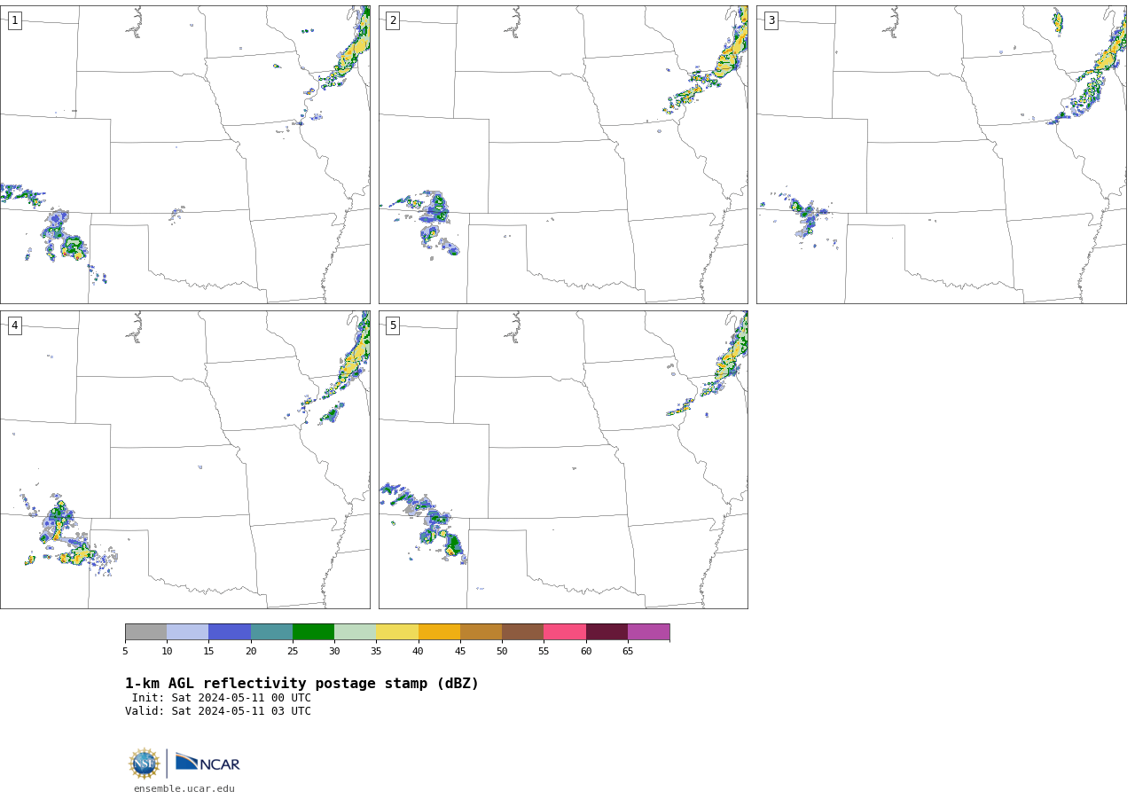
Task: Click the number label 1 on first panel
Action: [x=14, y=20]
